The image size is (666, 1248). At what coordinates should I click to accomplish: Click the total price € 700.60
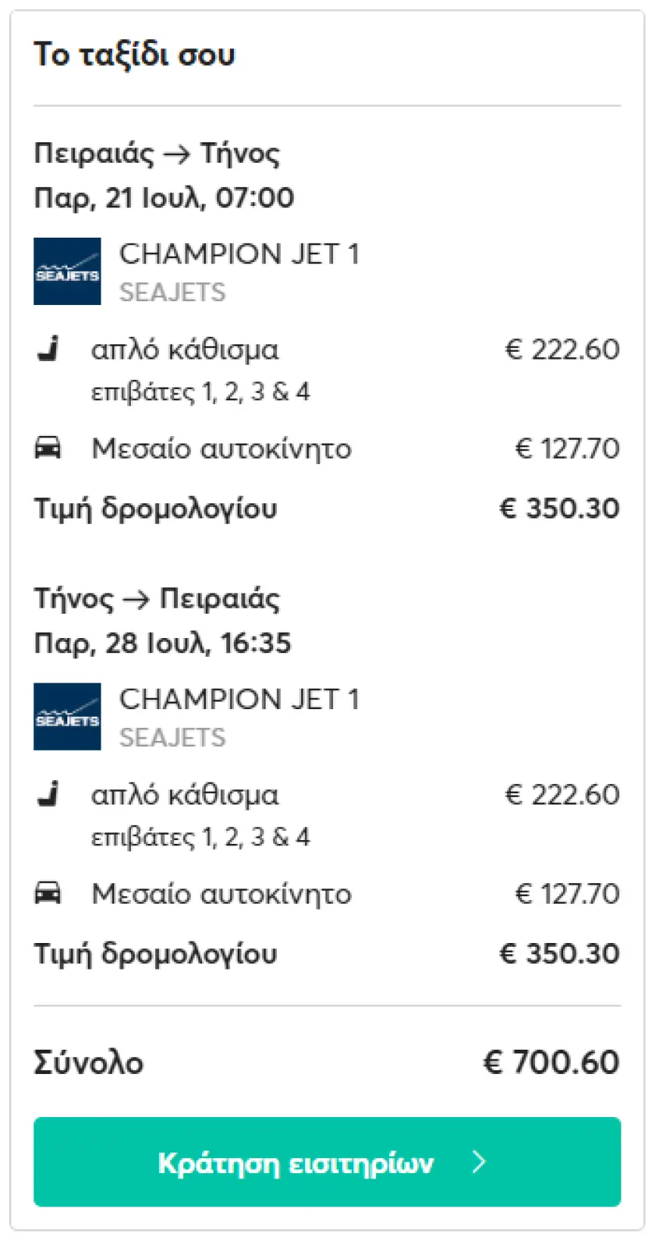(551, 1063)
